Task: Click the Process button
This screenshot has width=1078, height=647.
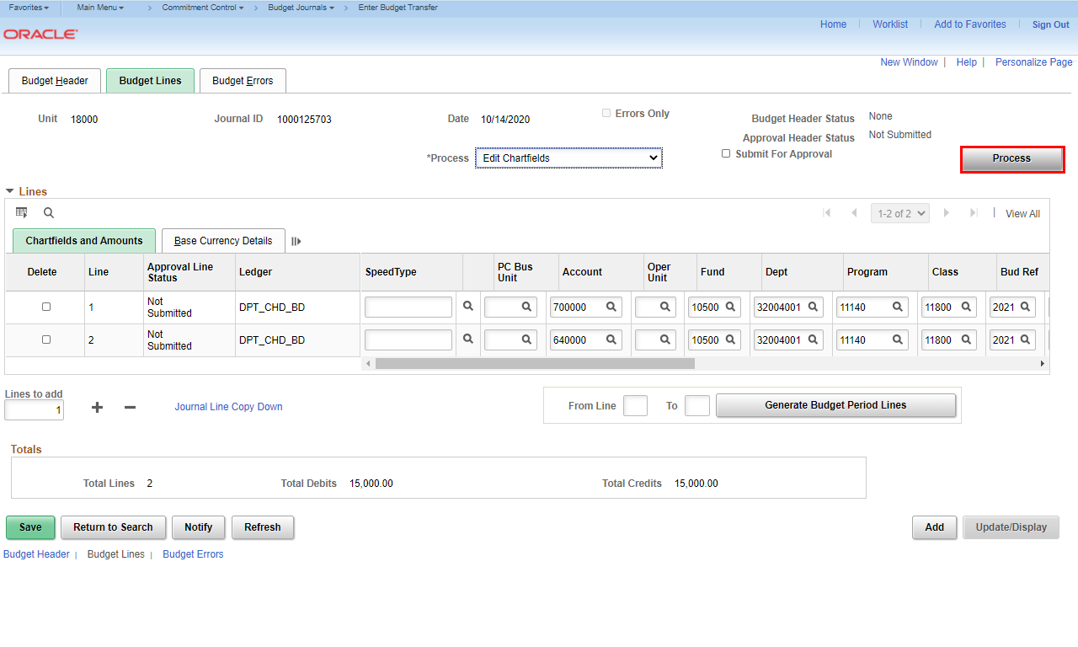Action: [x=1011, y=158]
